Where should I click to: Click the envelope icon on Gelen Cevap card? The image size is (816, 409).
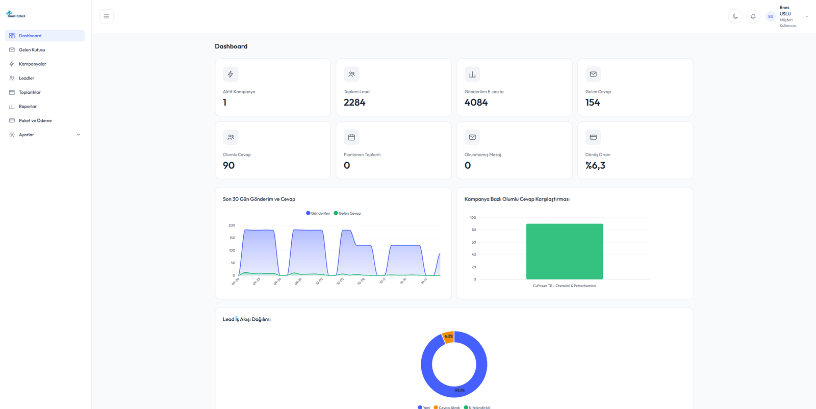pos(593,74)
